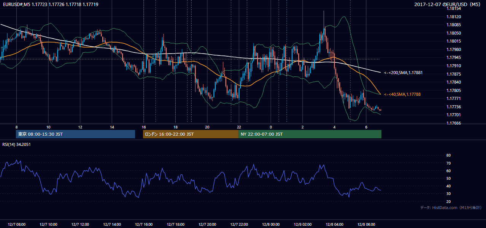
Task: Click the 40 SMA 1.17788 label
Action: pyautogui.click(x=402, y=94)
